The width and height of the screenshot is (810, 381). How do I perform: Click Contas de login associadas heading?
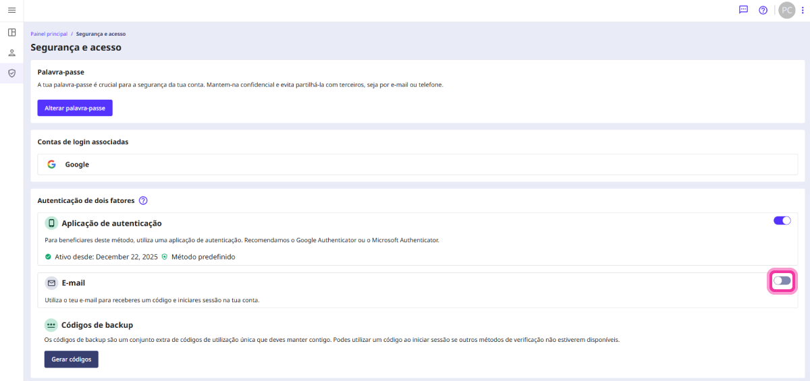pos(83,142)
